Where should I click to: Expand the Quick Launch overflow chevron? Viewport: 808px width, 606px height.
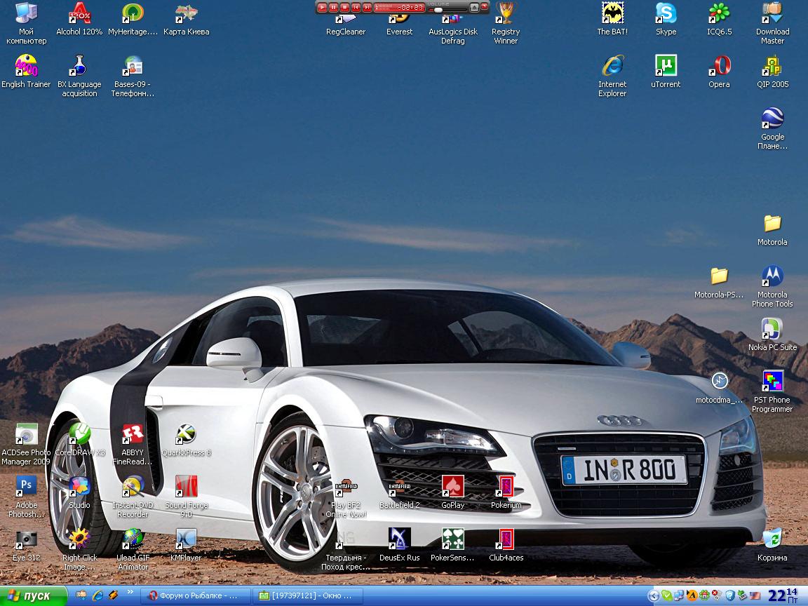click(130, 593)
